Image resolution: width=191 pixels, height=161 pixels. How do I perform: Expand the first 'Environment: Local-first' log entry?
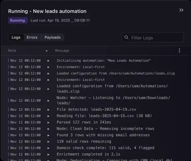pos(48,67)
